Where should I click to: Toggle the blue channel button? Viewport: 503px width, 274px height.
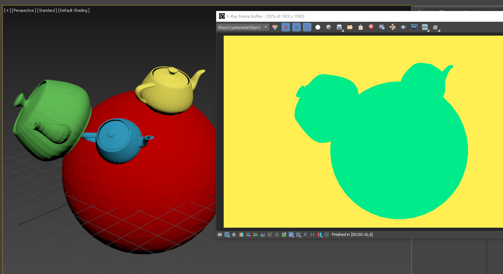coord(307,27)
